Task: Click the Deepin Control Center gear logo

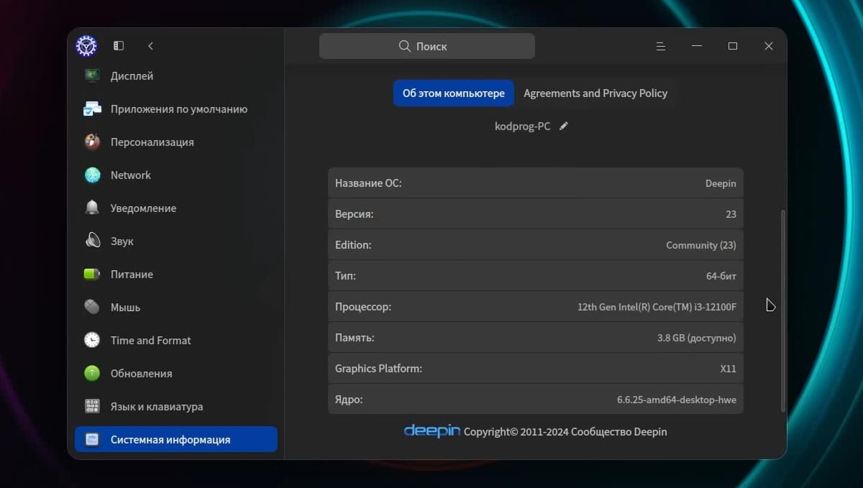Action: 86,46
